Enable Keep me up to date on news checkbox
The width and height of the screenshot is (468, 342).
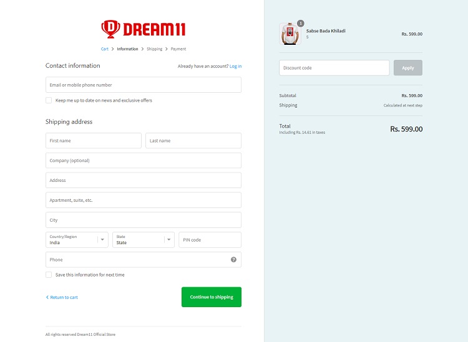coord(49,100)
